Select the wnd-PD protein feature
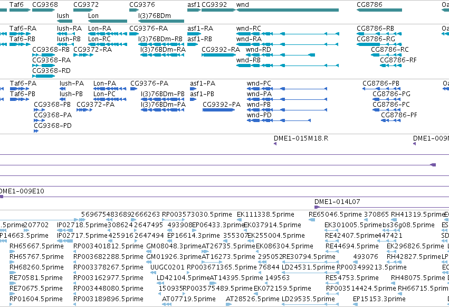This screenshot has height=307, width=449. pos(279,120)
